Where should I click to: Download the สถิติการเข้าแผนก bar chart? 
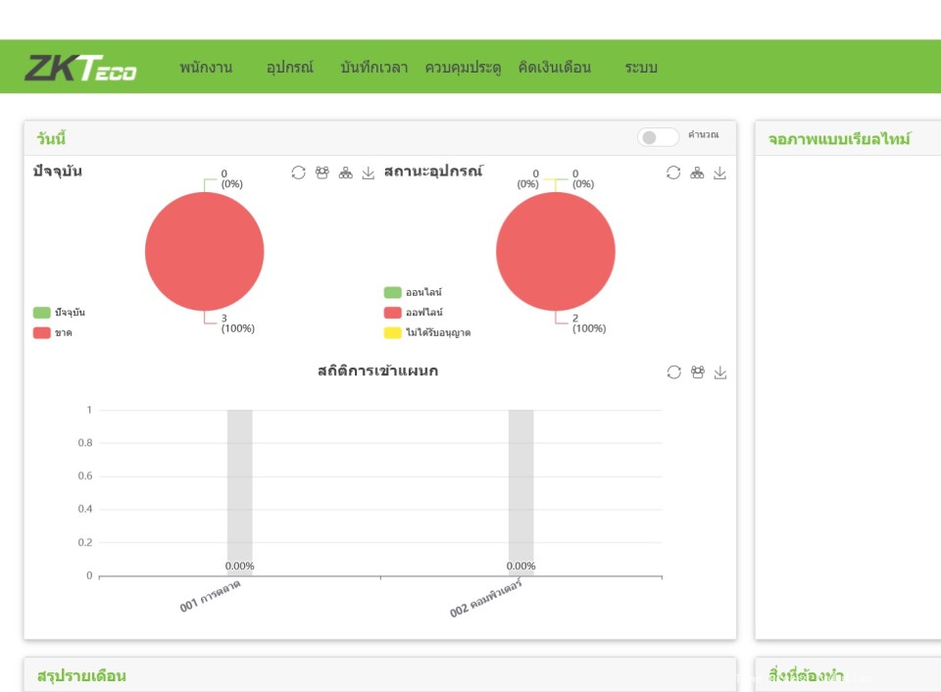719,372
